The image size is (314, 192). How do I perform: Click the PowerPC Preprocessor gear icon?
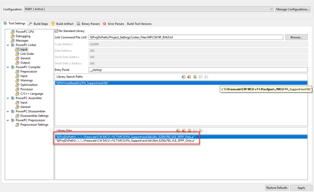[x=13, y=120]
